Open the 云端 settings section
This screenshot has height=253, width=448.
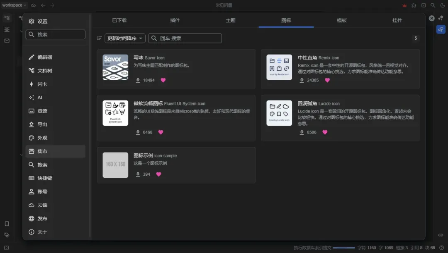(x=56, y=205)
